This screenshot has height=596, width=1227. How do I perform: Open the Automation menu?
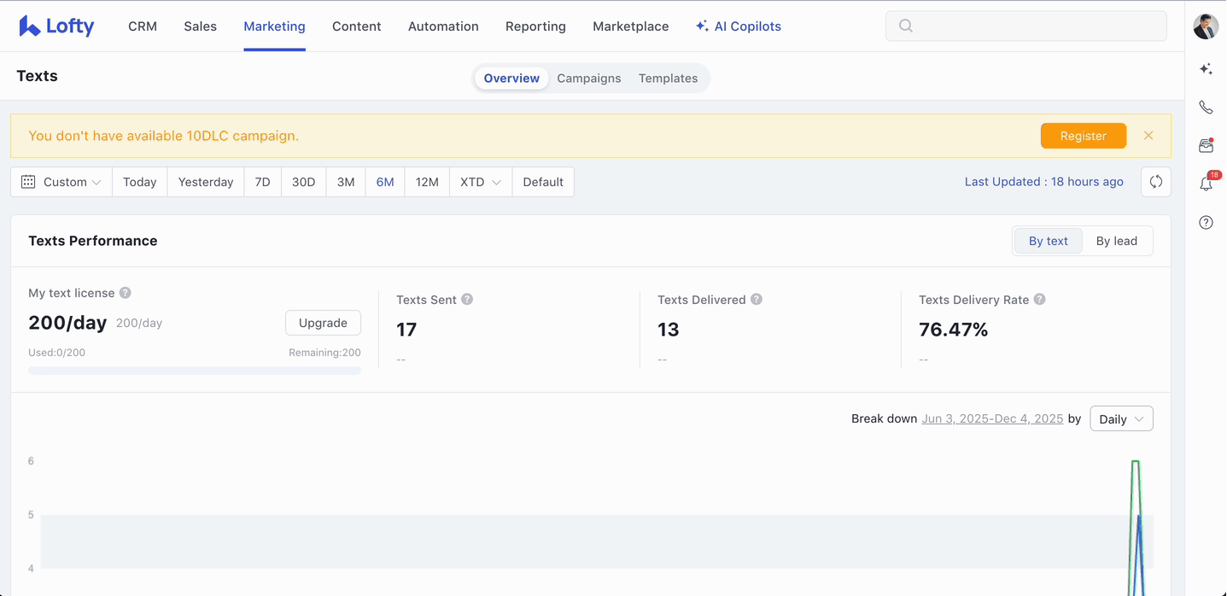[443, 26]
